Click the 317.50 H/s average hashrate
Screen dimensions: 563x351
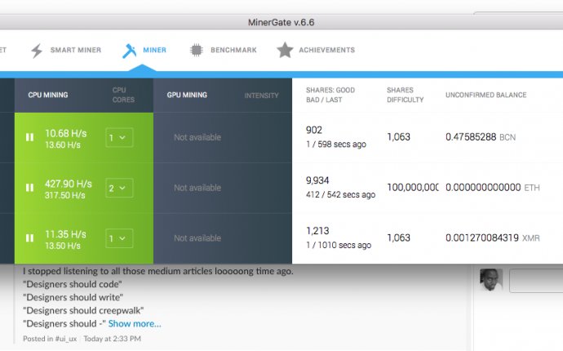pos(65,195)
